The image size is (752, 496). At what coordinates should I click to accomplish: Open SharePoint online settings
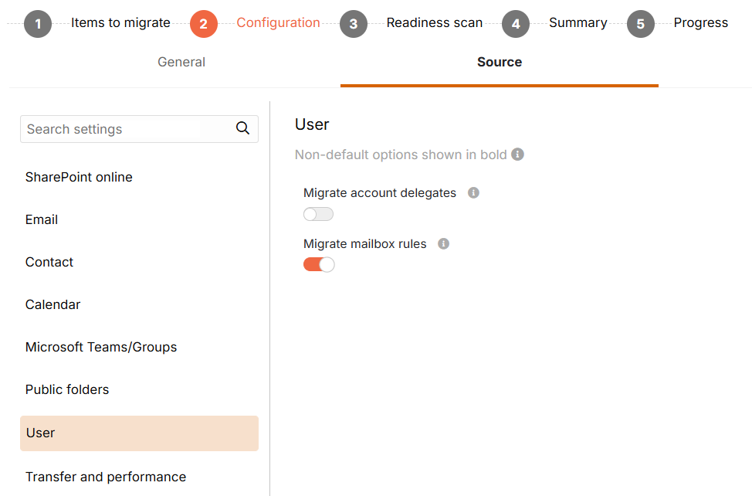pyautogui.click(x=79, y=177)
